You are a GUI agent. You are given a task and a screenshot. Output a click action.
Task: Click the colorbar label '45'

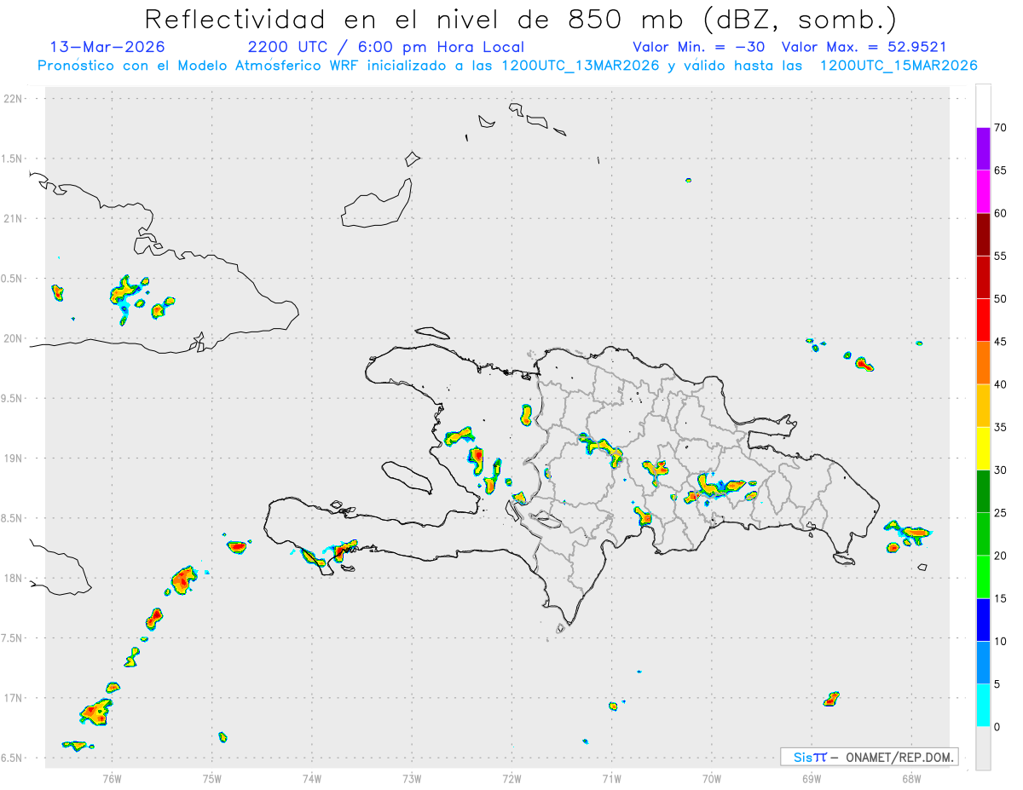click(x=1000, y=342)
